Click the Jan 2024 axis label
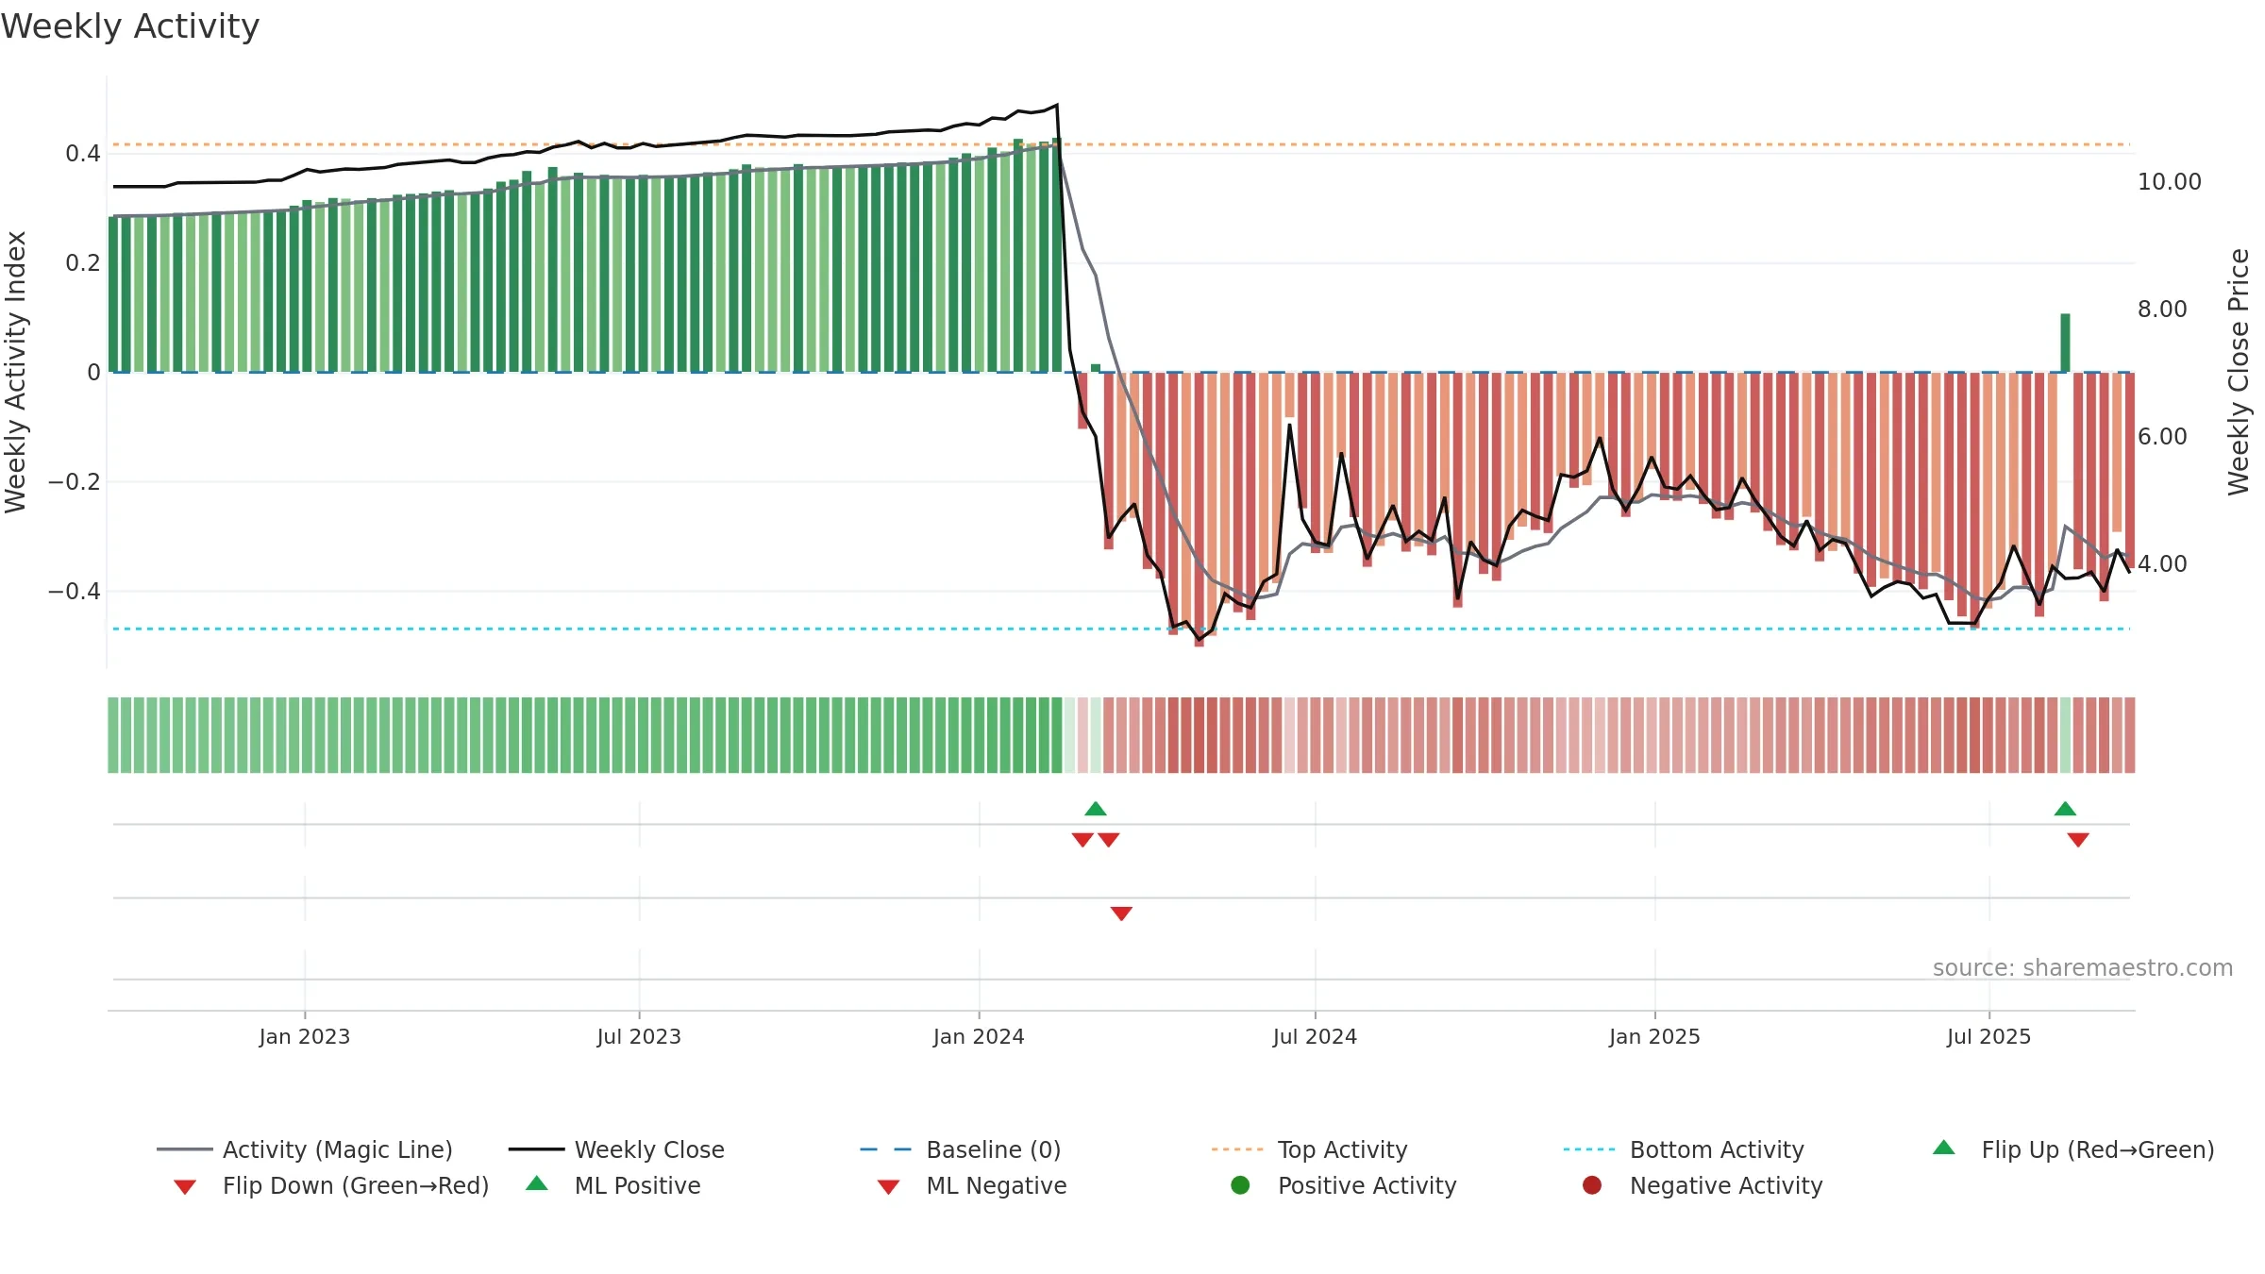The image size is (2265, 1274). (979, 1036)
